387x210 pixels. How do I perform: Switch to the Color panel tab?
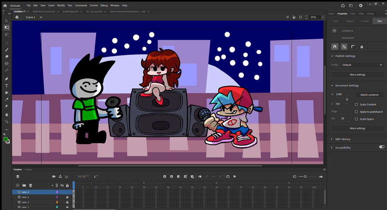tap(353, 14)
